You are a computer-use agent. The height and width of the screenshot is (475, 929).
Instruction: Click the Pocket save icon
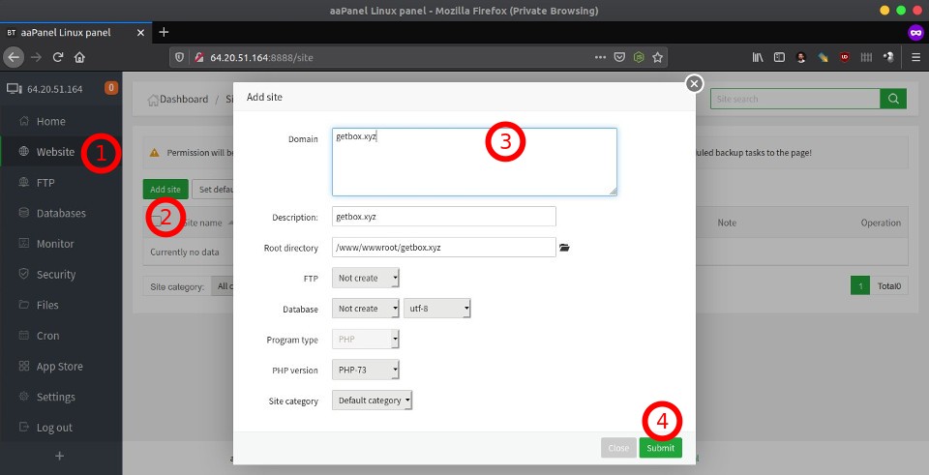tap(619, 57)
